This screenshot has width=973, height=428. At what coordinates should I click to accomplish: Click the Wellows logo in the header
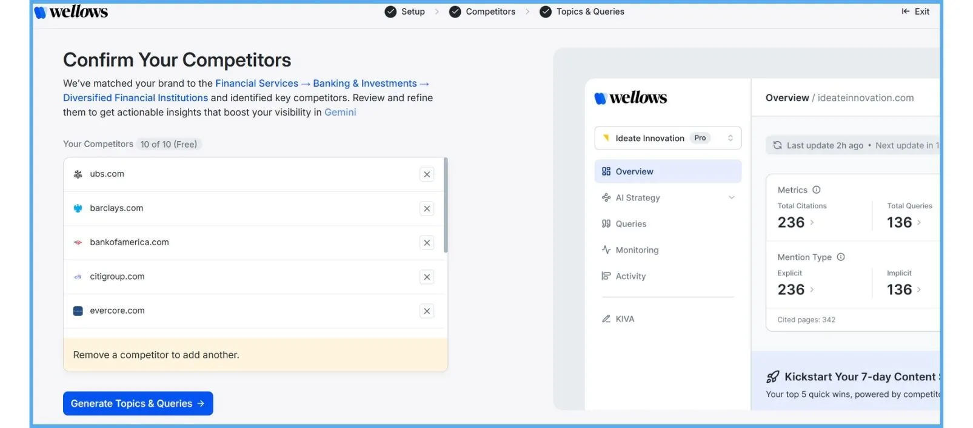click(72, 12)
